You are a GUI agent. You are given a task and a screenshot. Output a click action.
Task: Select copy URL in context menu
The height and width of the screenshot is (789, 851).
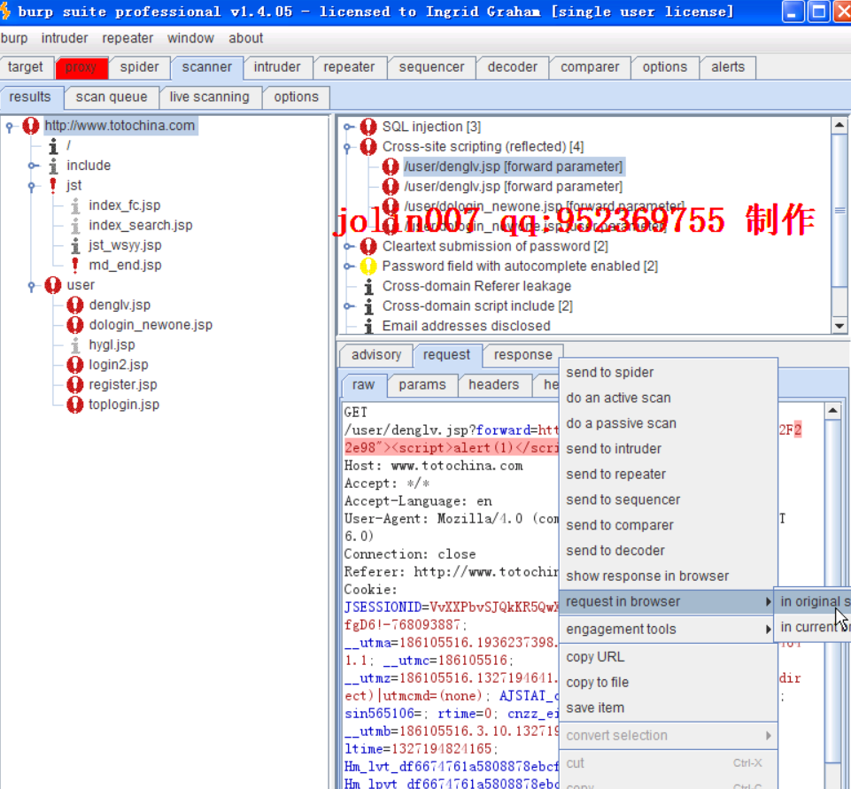coord(668,657)
